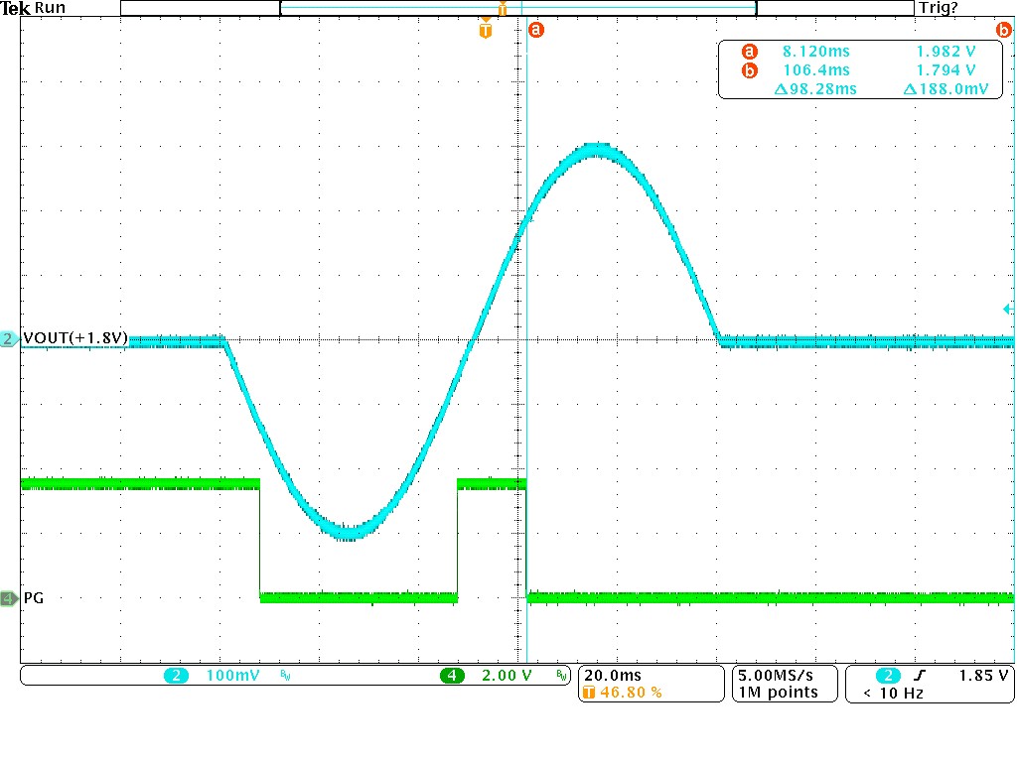This screenshot has width=1017, height=762.
Task: Click the channel 4 ground reference marker
Action: click(9, 598)
